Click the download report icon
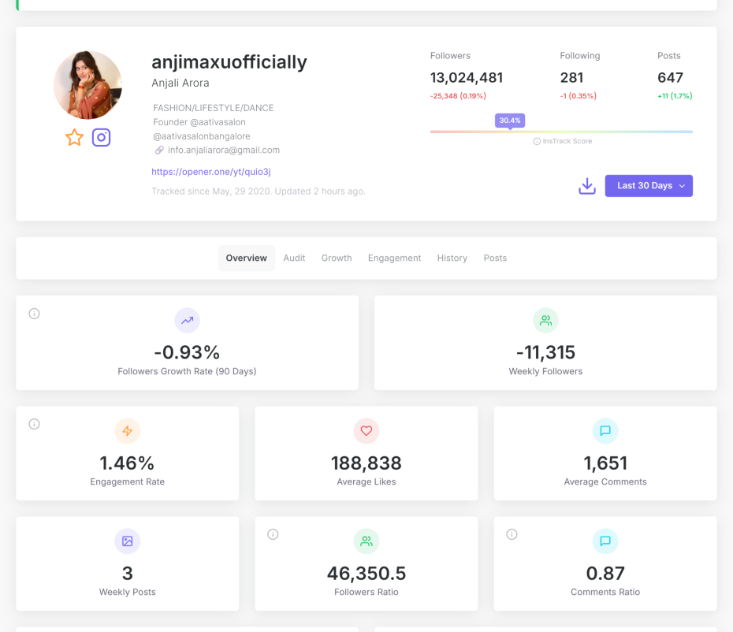Image resolution: width=733 pixels, height=632 pixels. tap(586, 185)
